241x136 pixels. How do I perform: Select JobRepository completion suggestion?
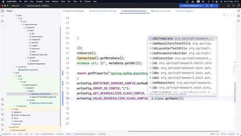[182, 83]
